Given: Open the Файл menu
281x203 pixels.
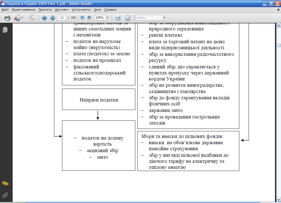Looking at the screenshot, I should click(5, 10).
